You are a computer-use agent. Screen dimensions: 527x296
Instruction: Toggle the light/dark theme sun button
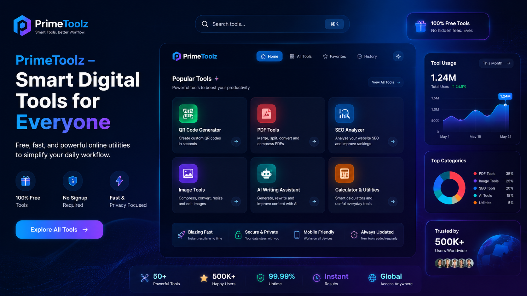398,56
